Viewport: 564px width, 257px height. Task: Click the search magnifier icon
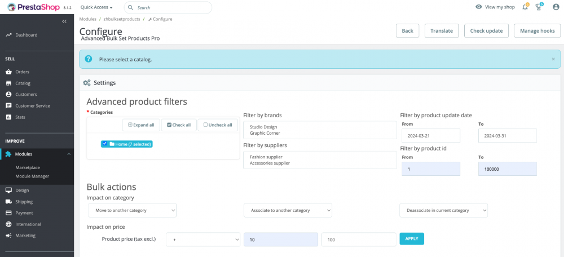131,8
